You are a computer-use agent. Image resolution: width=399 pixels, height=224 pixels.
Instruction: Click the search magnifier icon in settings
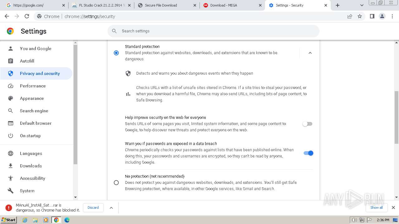tap(114, 31)
